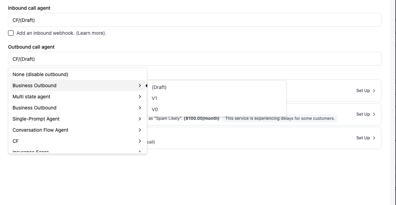Image resolution: width=396 pixels, height=205 pixels.
Task: Click Set Up in the Spam Likely row
Action: pyautogui.click(x=363, y=114)
